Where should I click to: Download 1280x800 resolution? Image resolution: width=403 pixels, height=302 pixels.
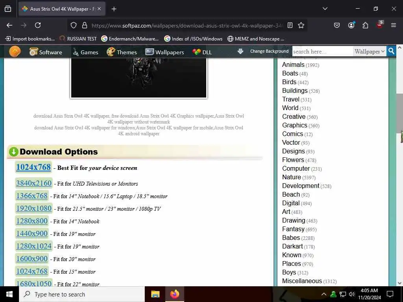[32, 221]
